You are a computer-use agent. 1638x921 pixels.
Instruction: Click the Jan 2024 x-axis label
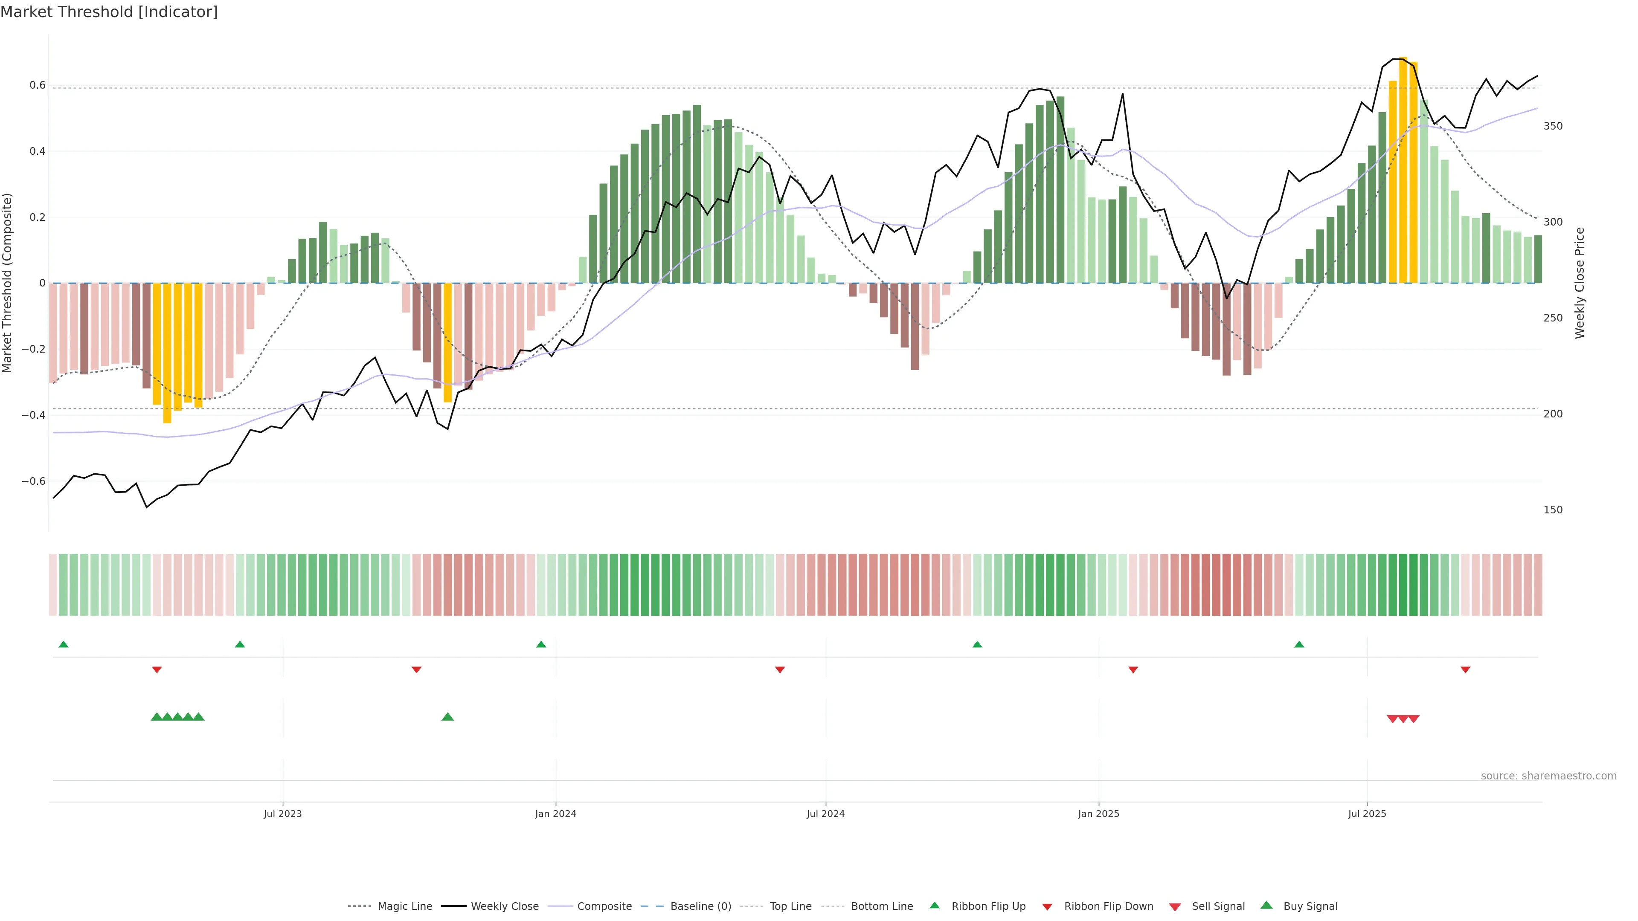(555, 814)
